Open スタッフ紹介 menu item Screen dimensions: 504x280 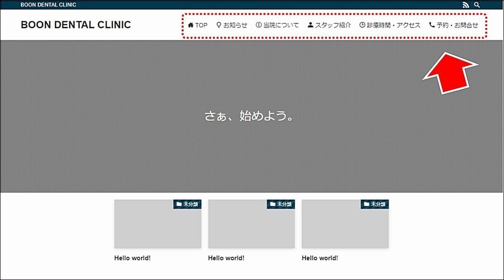click(329, 25)
